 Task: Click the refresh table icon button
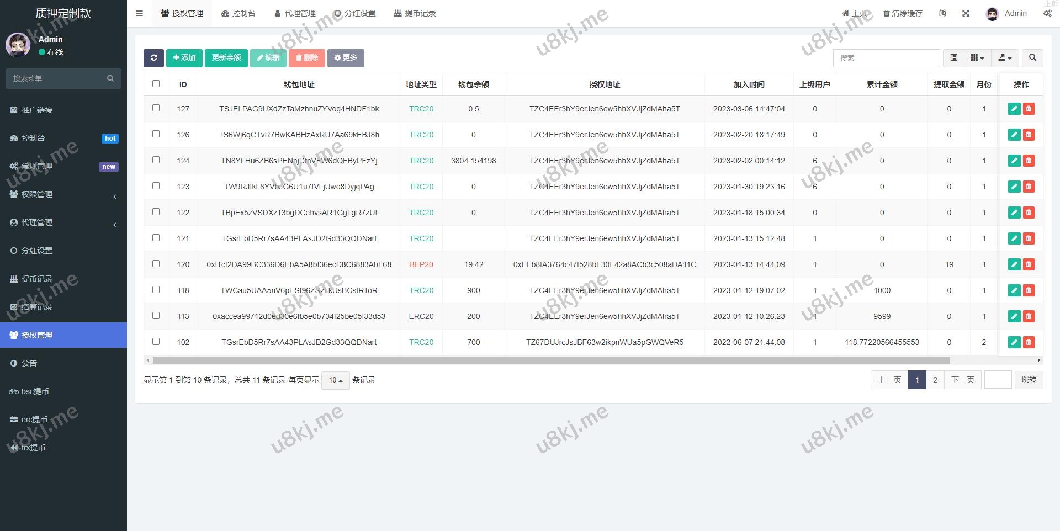[x=153, y=58]
